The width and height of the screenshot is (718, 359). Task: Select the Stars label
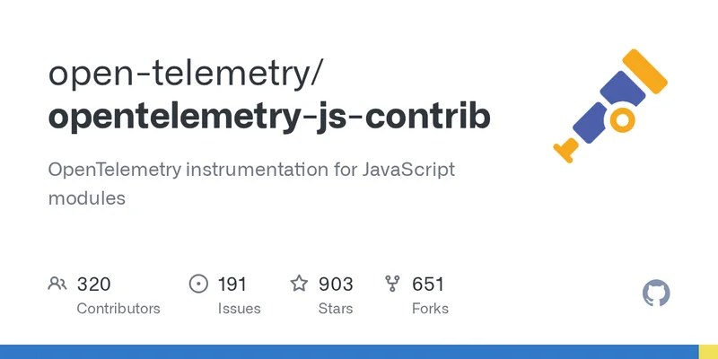coord(337,308)
